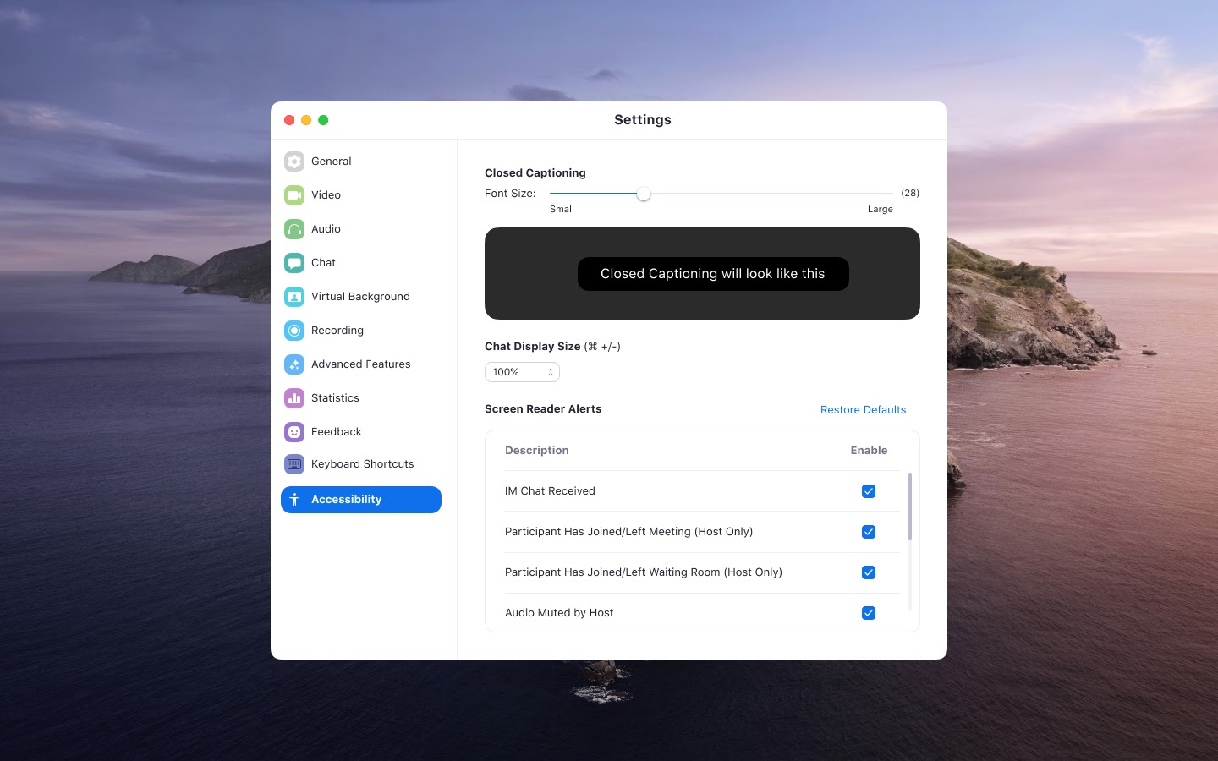Select the Accessibility tab in sidebar
This screenshot has width=1218, height=761.
(x=361, y=500)
